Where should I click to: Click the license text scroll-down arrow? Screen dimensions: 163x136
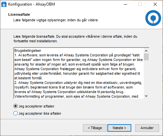[146, 96]
